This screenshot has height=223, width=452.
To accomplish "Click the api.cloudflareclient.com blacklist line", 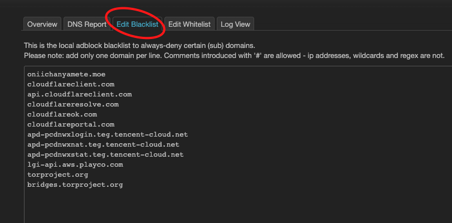I will (x=80, y=94).
